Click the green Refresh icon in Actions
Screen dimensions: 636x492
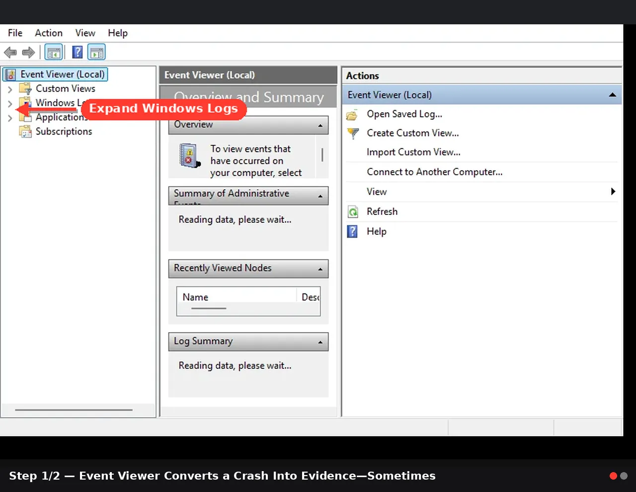(x=352, y=212)
